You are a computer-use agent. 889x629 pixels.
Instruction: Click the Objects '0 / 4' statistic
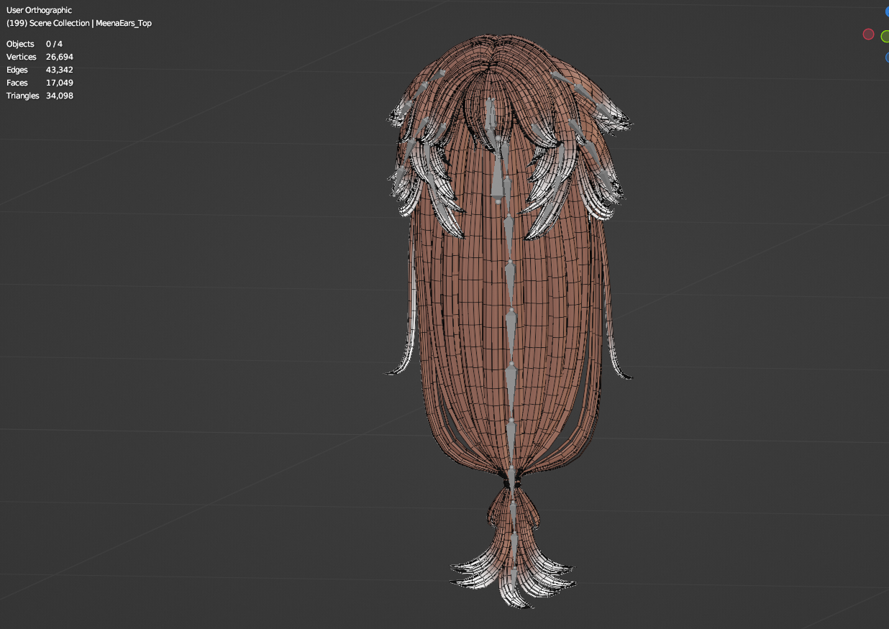[54, 44]
